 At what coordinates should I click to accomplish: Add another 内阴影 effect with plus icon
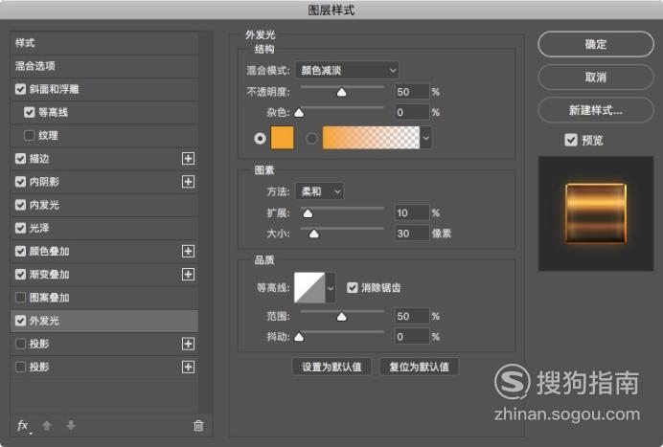click(188, 182)
